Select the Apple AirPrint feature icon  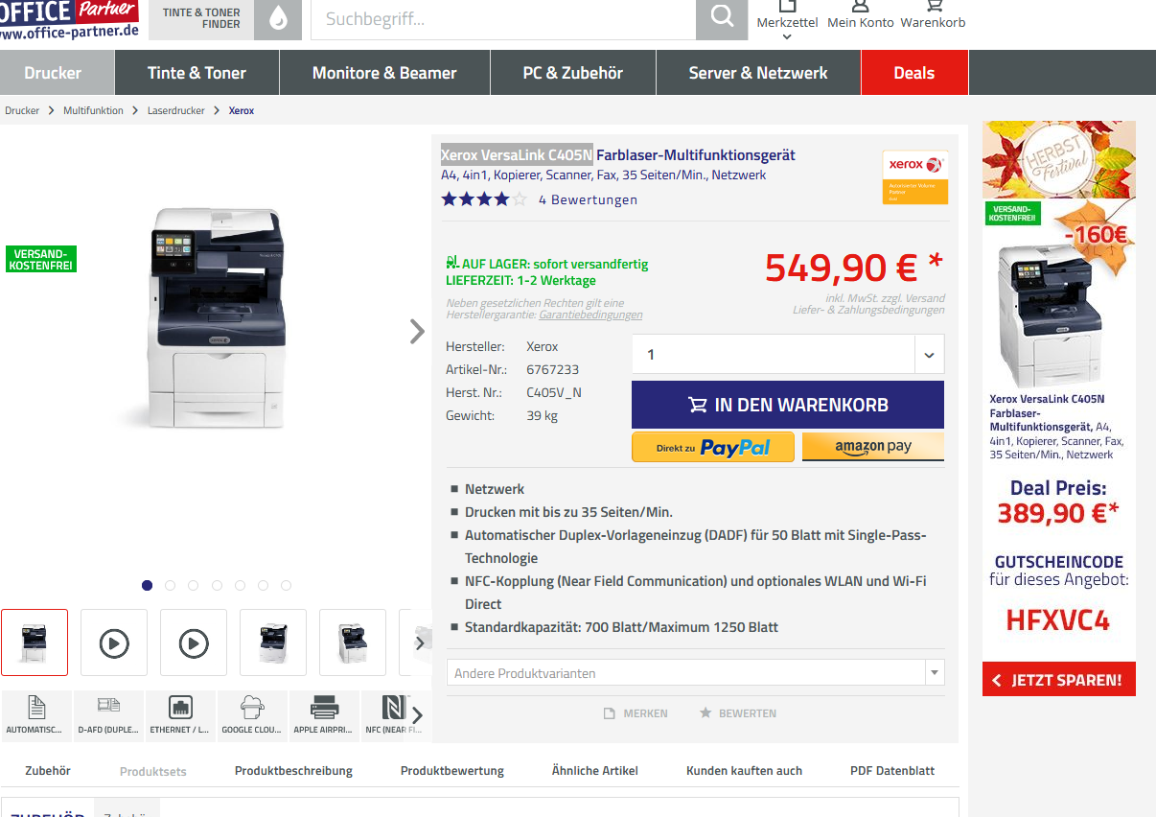tap(324, 715)
